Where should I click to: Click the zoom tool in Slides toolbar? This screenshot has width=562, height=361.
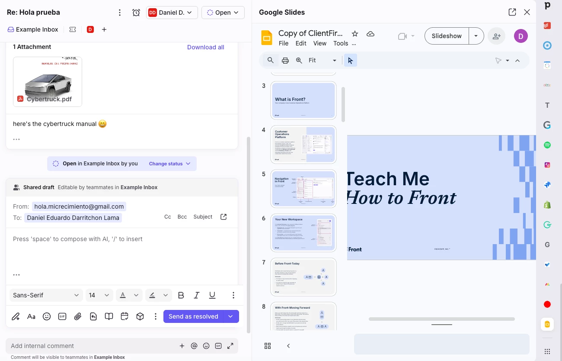point(299,61)
